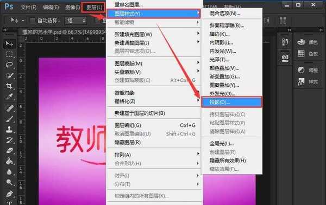Select the Lasso tool

(x=9, y=65)
